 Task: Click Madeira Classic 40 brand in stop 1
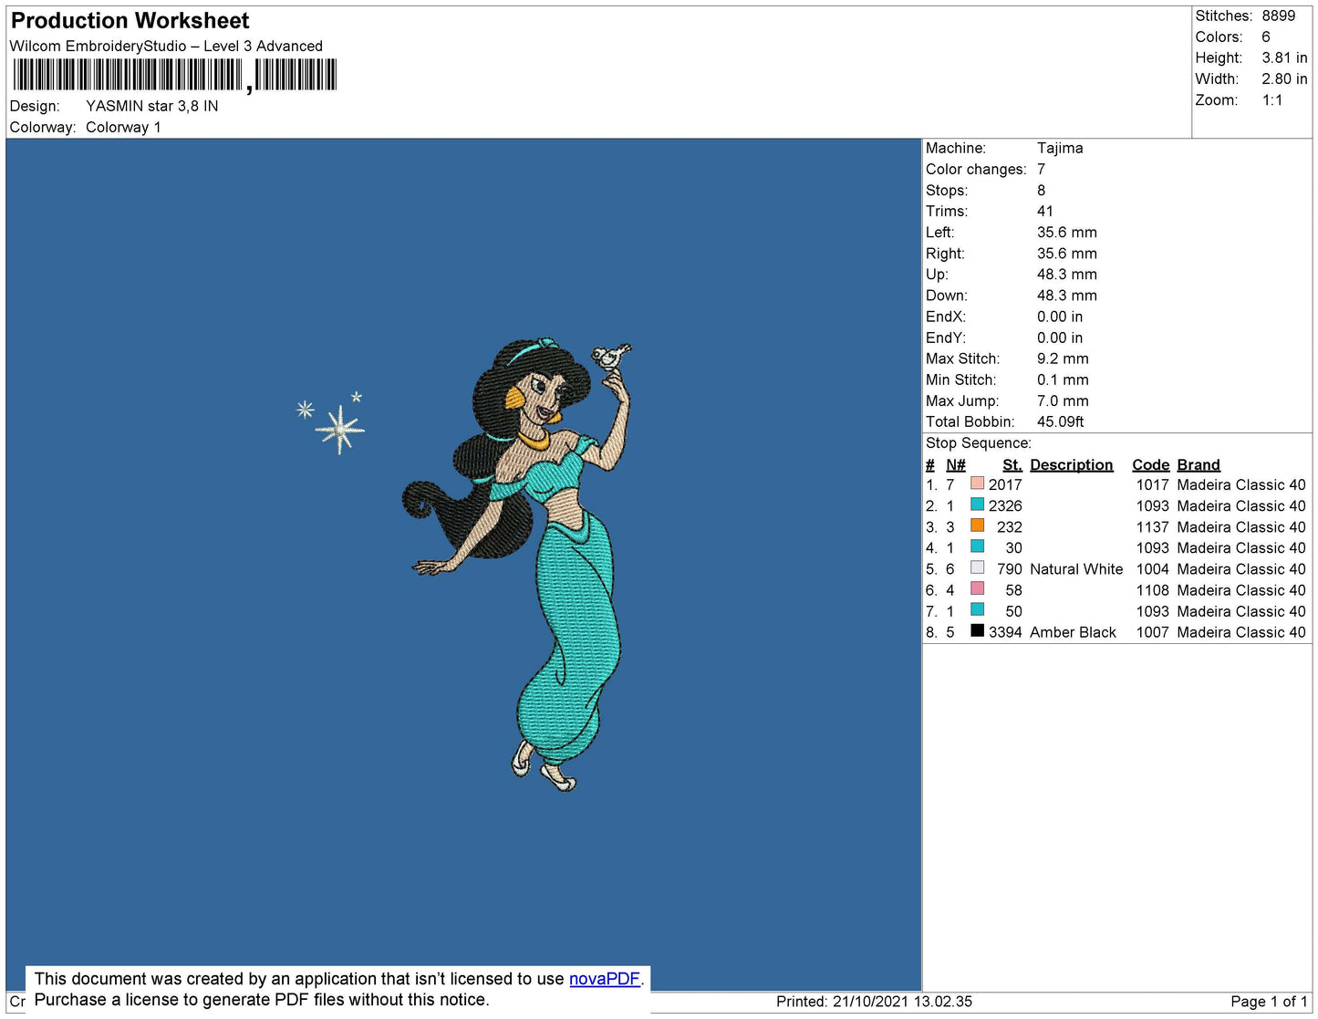(1241, 484)
